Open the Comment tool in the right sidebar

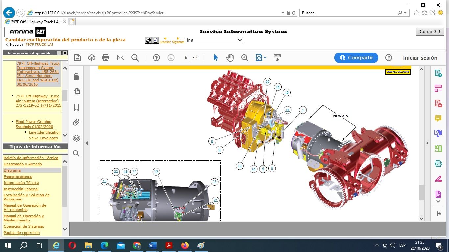click(438, 118)
